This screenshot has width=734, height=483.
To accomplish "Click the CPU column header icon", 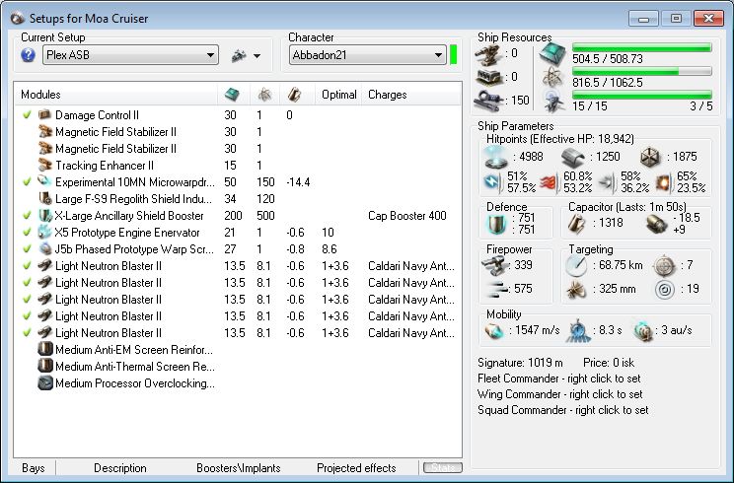I will (231, 95).
